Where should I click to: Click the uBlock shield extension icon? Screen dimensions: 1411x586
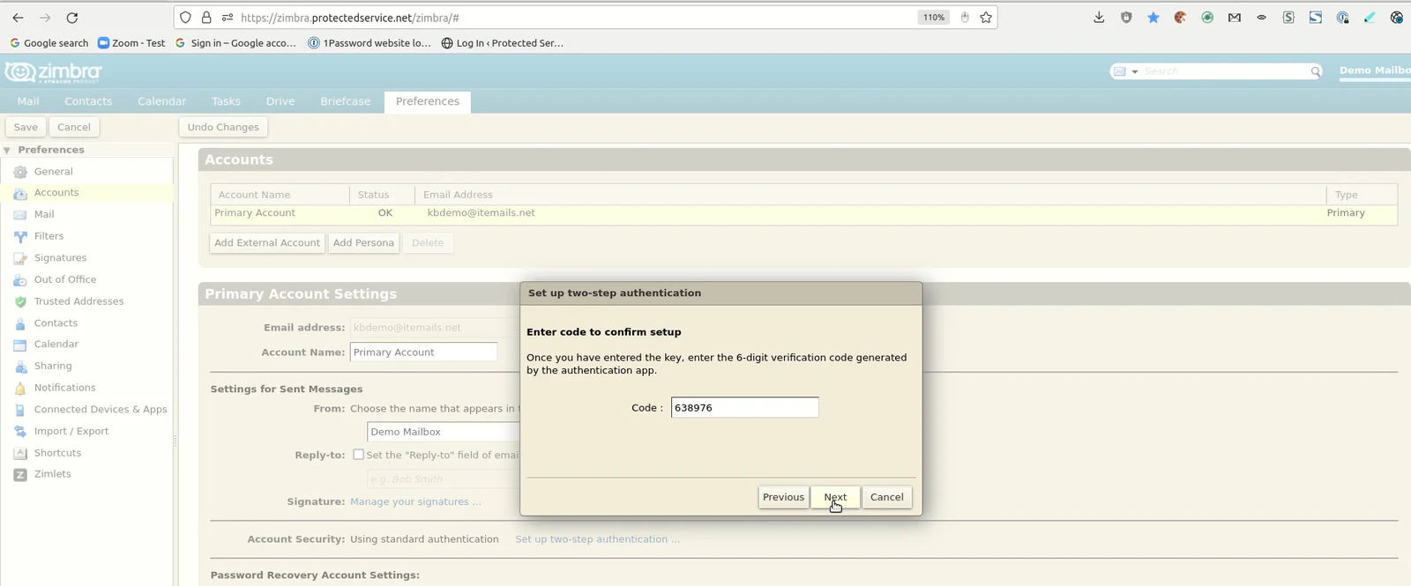pyautogui.click(x=1126, y=18)
